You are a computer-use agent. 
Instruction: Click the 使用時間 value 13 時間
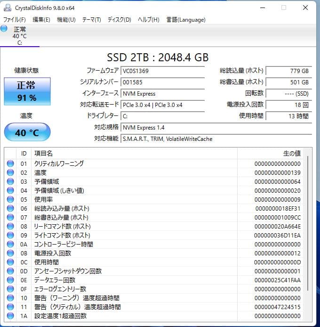click(x=289, y=116)
